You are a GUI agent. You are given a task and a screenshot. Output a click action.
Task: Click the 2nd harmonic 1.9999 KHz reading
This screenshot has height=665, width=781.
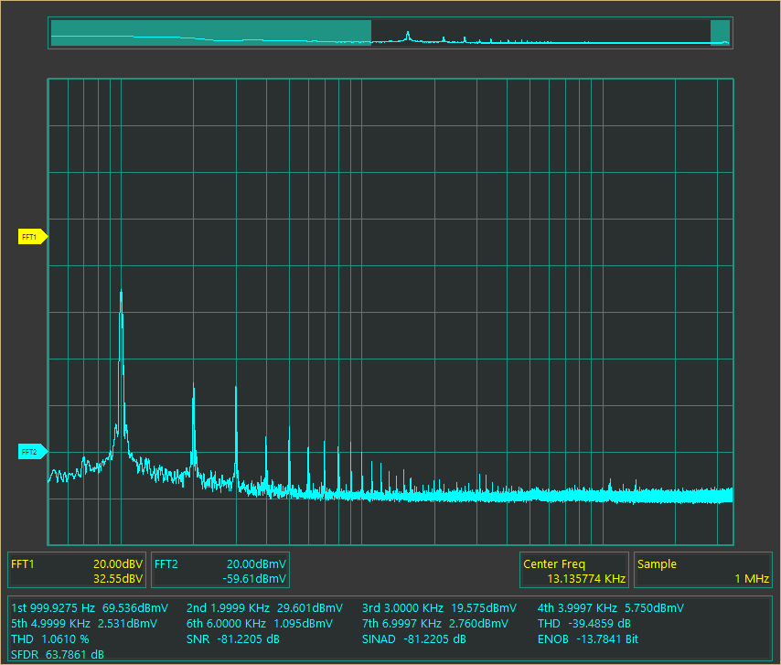tap(264, 608)
